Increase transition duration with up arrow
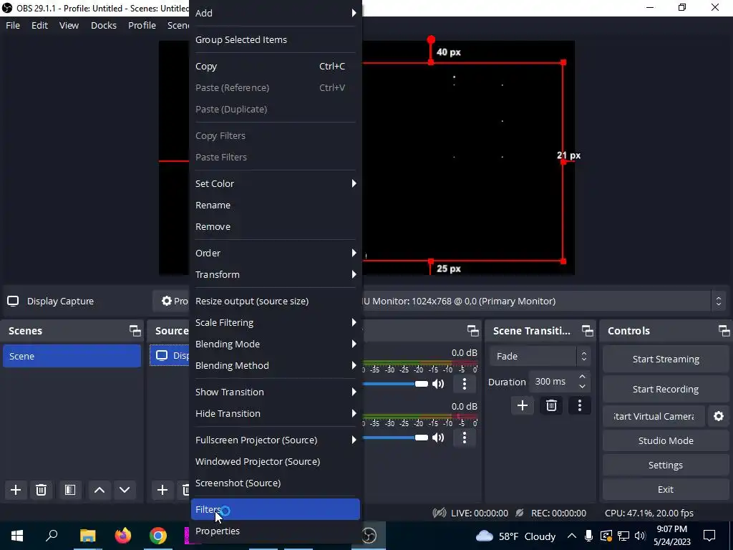This screenshot has height=550, width=733. point(582,377)
